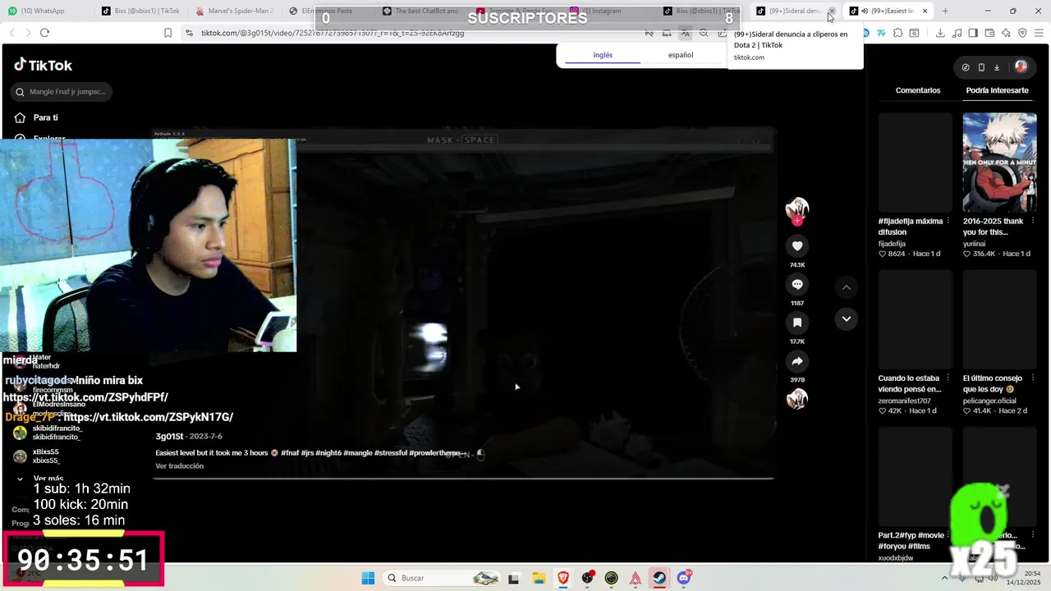This screenshot has width=1051, height=591.
Task: Open the browser hamburger menu
Action: 1040,33
